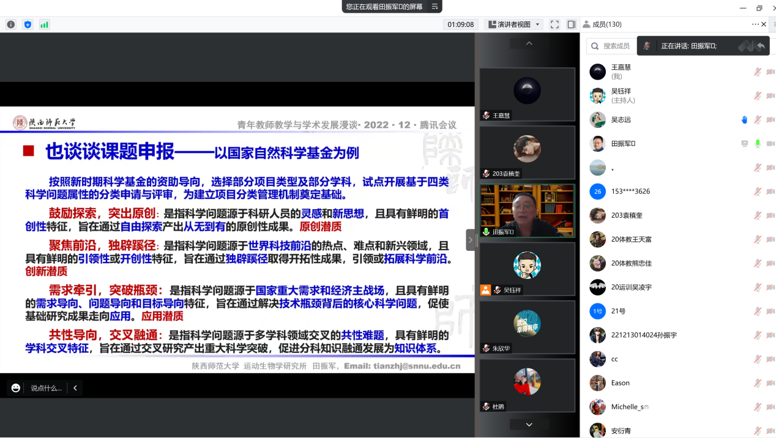Collapse the chat input bar arrow
The image size is (776, 438).
tap(75, 388)
